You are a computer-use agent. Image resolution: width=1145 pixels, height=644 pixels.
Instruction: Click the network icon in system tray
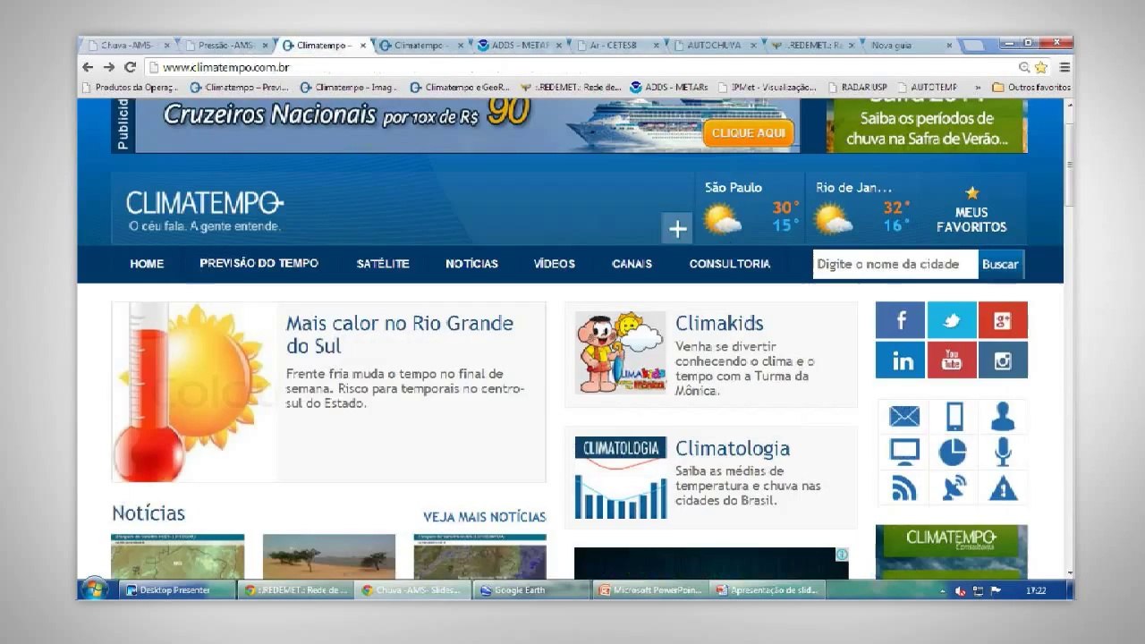pos(978,590)
